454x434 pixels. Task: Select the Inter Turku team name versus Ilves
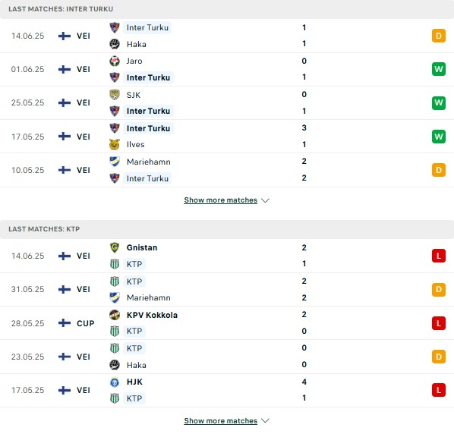tap(148, 128)
